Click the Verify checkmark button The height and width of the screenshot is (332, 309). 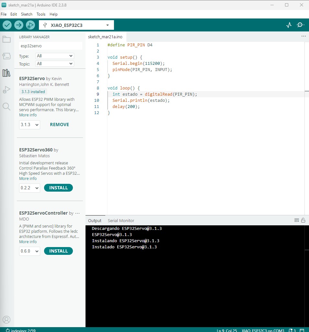(7, 25)
